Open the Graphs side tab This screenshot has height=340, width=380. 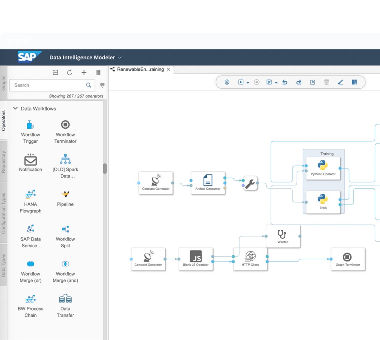[3, 83]
